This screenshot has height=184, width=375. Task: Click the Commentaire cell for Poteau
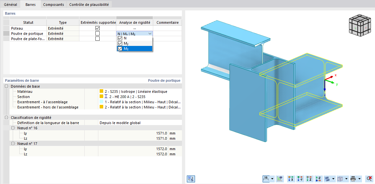[x=167, y=28]
